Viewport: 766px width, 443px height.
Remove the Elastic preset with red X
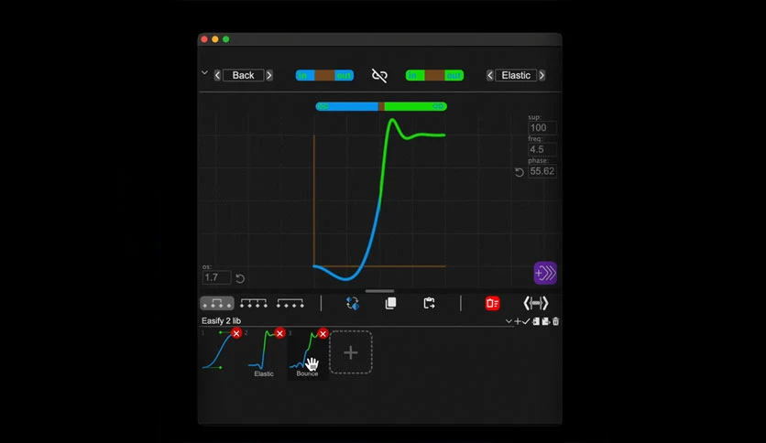pos(279,333)
